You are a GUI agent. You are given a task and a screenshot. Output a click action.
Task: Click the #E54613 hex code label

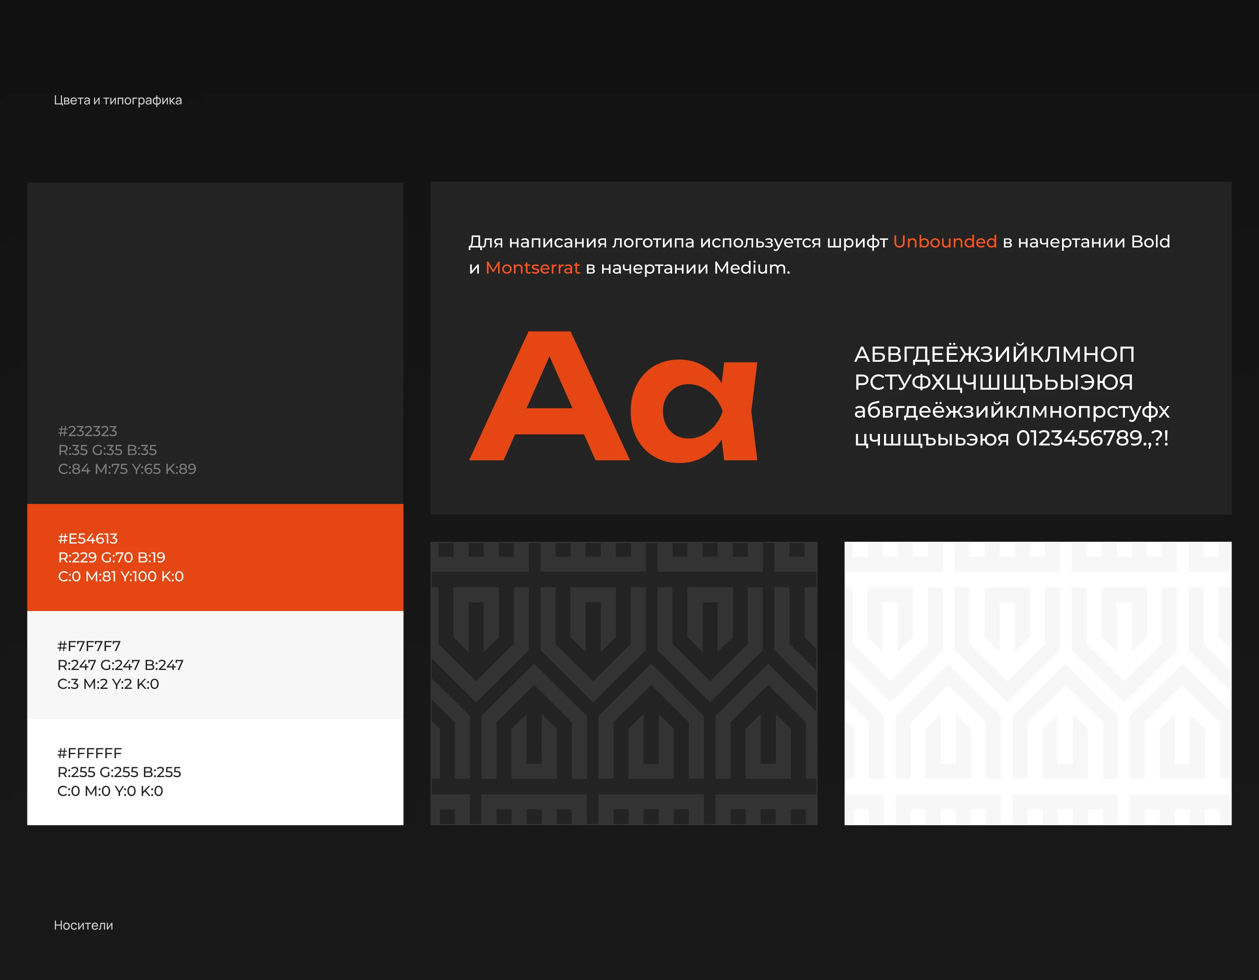[88, 538]
